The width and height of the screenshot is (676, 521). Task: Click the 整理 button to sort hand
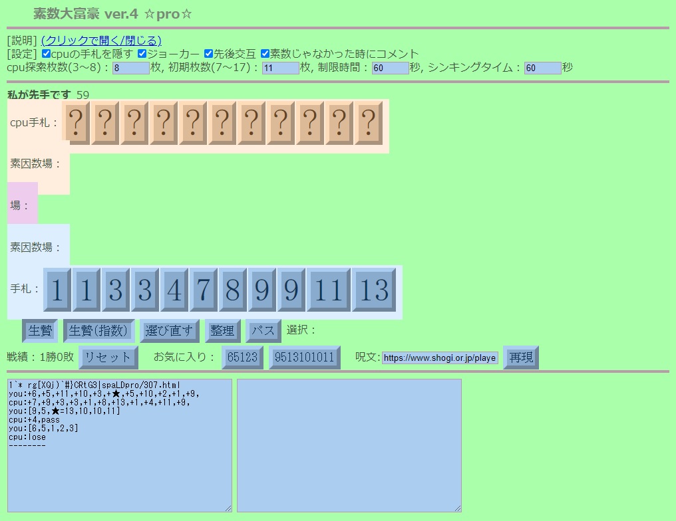coord(222,331)
